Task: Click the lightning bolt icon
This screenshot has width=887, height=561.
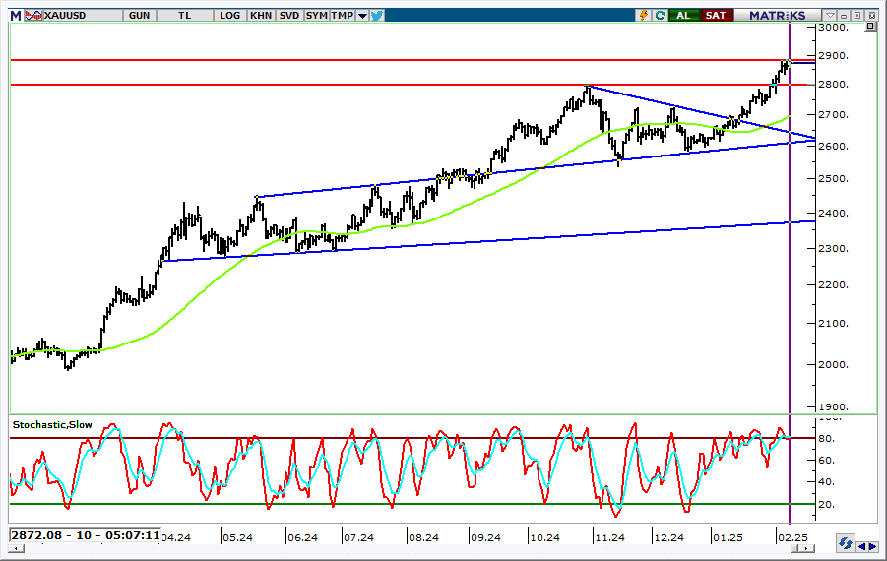Action: point(643,15)
